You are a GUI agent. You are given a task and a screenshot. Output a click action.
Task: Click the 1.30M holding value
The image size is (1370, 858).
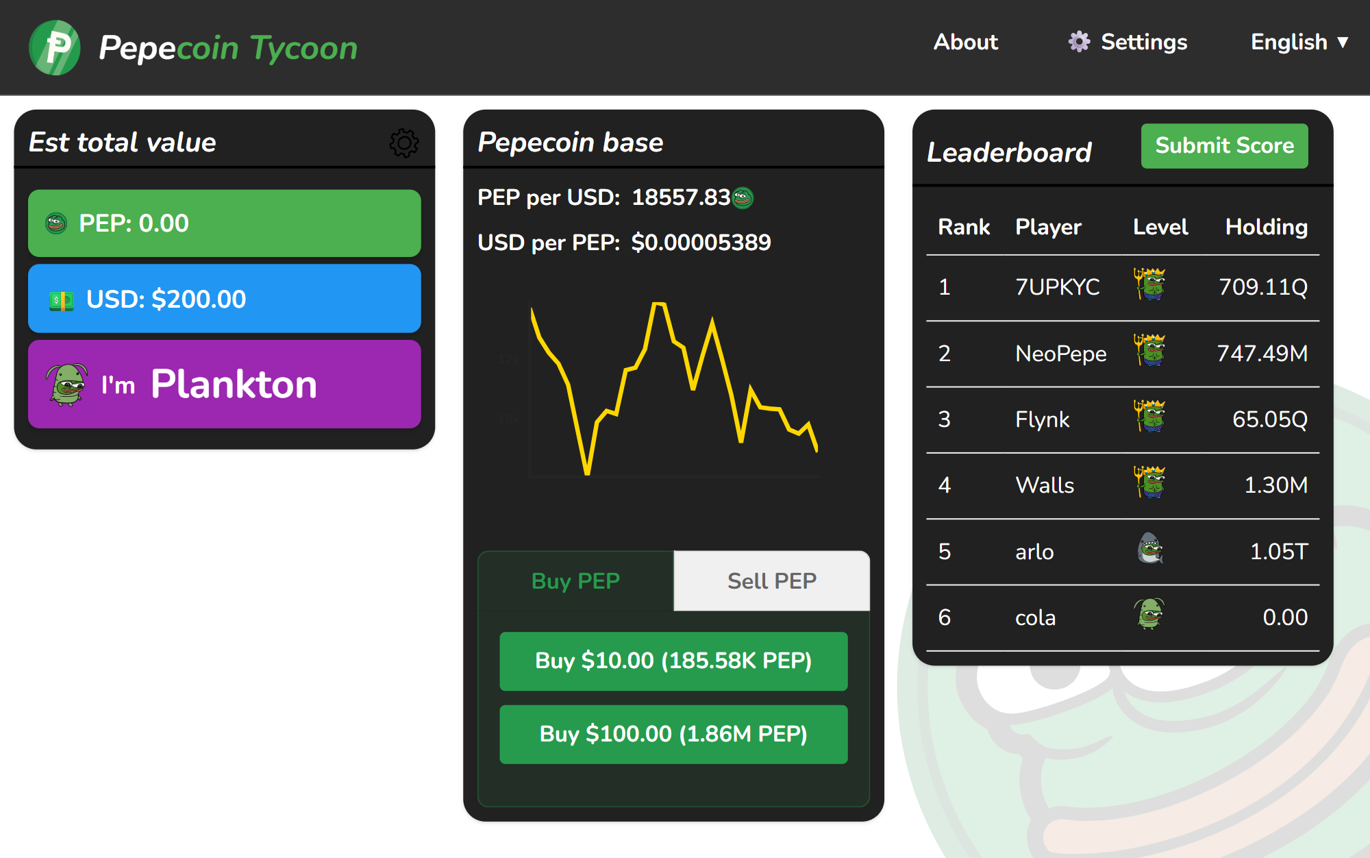tap(1275, 485)
